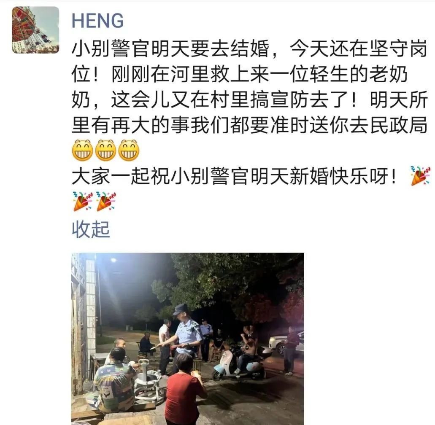
Task: Tap the HENG username link
Action: (97, 21)
